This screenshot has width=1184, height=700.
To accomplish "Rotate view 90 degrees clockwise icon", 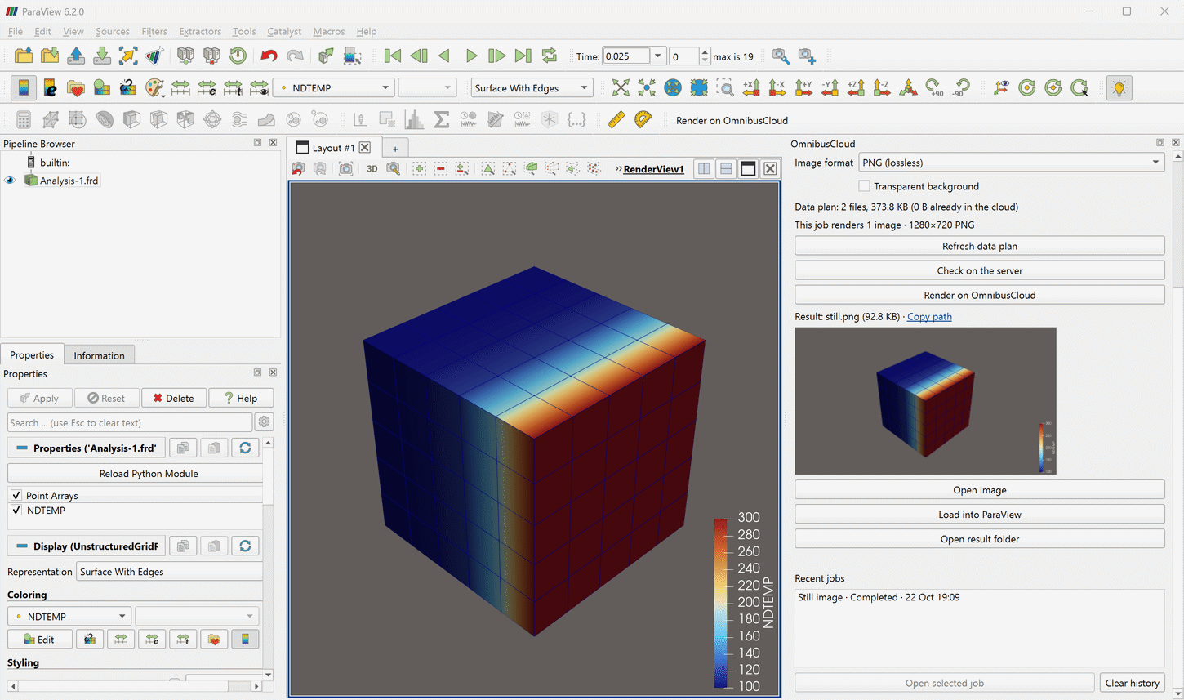I will [935, 87].
